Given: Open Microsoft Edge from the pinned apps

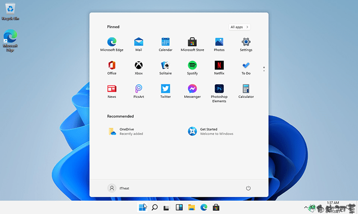Looking at the screenshot, I should click(112, 44).
